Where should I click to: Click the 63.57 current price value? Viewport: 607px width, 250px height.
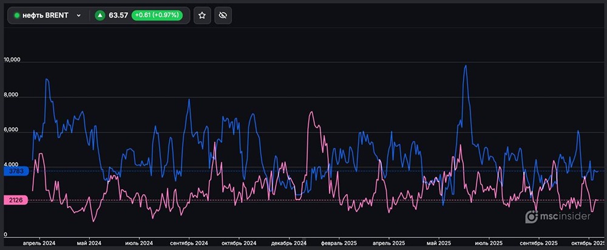(x=118, y=15)
